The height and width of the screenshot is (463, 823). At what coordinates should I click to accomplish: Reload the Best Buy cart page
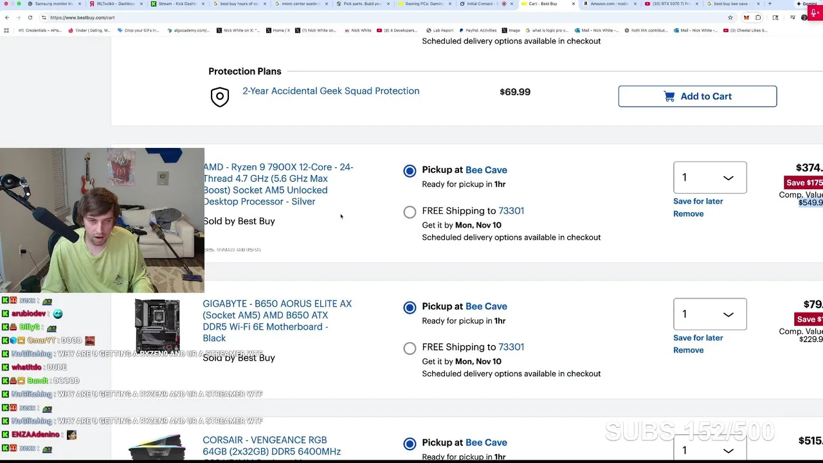coord(30,17)
